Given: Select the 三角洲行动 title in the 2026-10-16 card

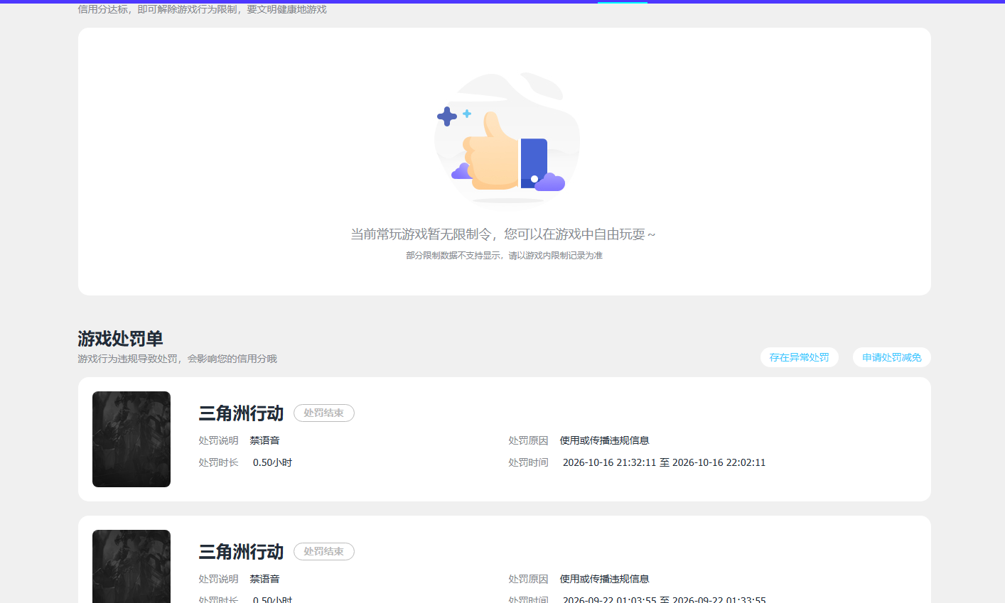Looking at the screenshot, I should pyautogui.click(x=241, y=413).
